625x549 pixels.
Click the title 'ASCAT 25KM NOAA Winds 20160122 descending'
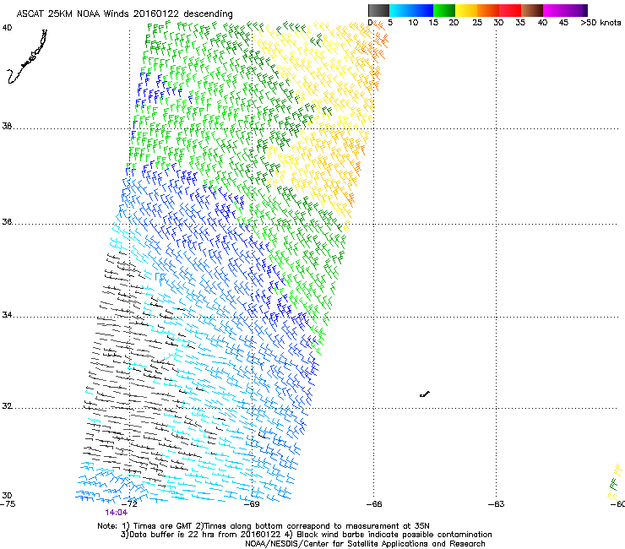(x=124, y=14)
